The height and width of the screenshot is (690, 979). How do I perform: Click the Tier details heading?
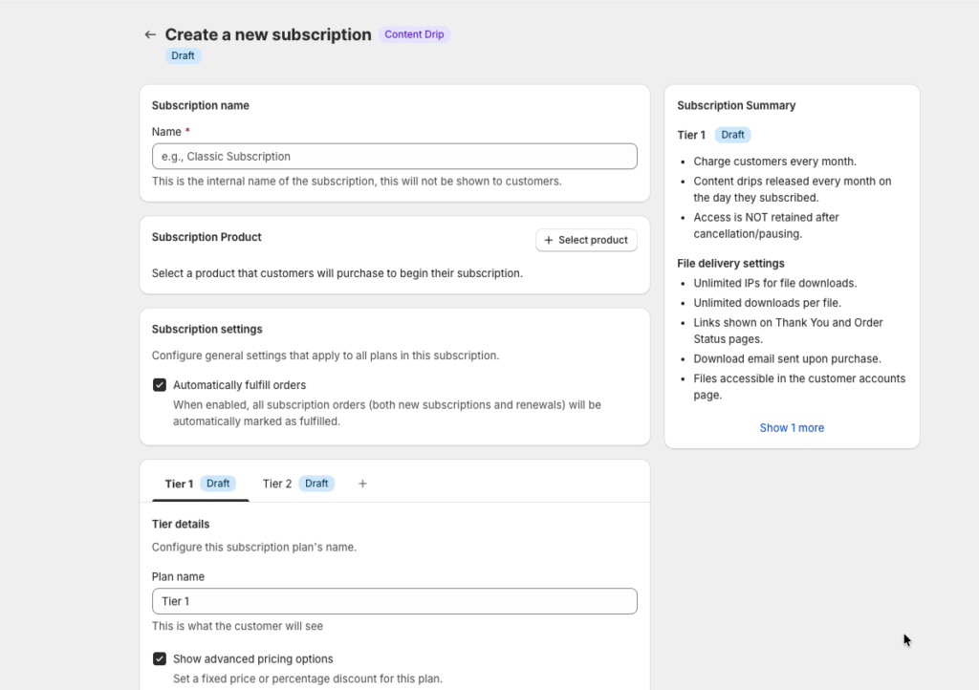(181, 524)
